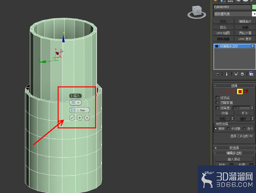Click the 涡轮平滑 modifier button
This screenshot has height=193, width=256.
(x=245, y=33)
